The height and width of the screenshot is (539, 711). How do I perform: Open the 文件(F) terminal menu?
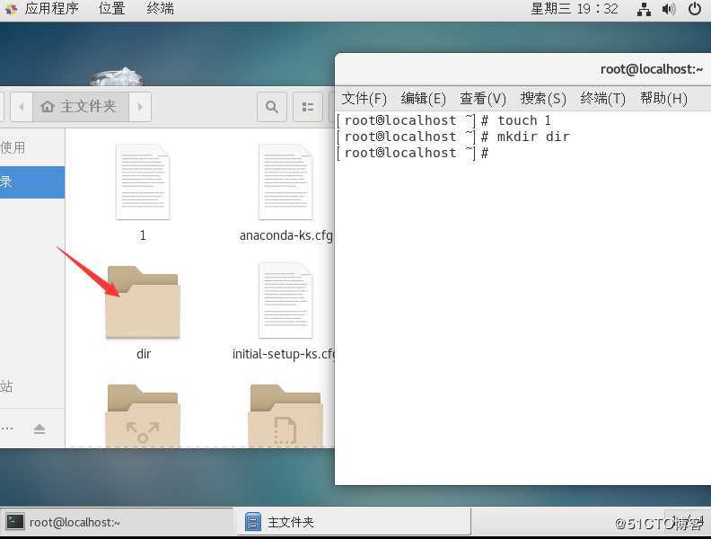[x=364, y=98]
